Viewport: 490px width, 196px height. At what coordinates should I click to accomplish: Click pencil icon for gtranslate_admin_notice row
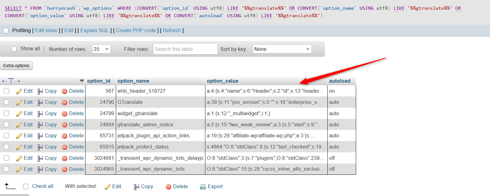pos(19,125)
